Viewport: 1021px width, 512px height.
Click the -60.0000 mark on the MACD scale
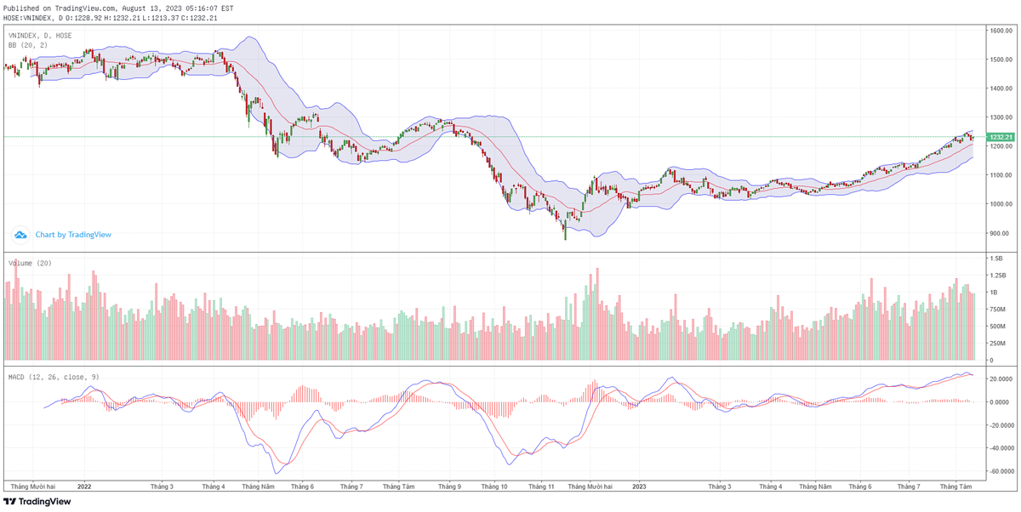pos(1001,471)
